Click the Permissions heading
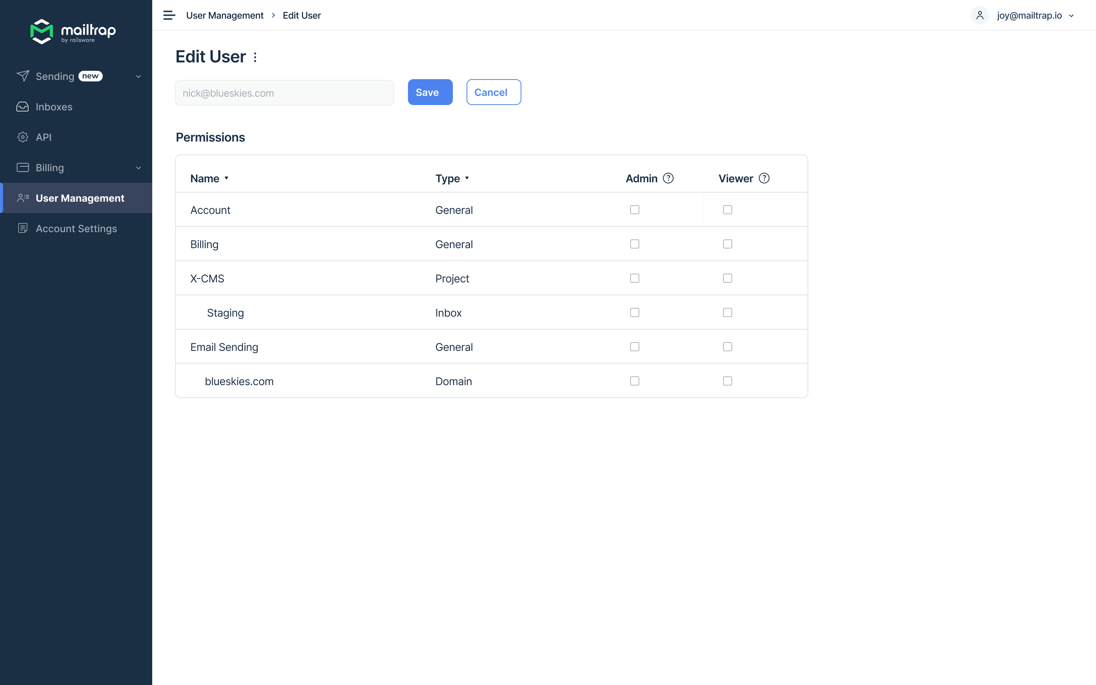This screenshot has height=685, width=1096. pos(210,137)
